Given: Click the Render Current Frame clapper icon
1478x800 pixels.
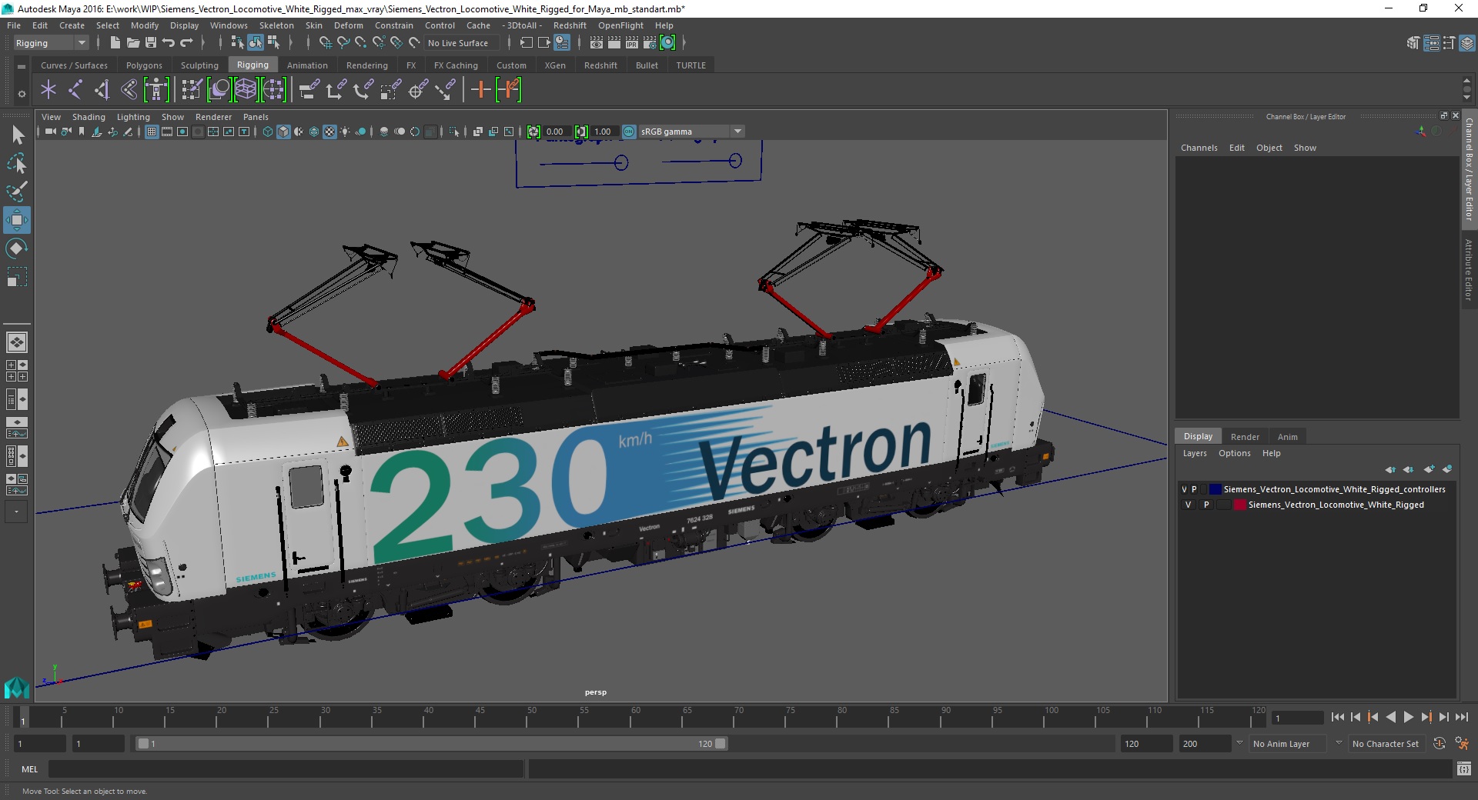Looking at the screenshot, I should [614, 43].
